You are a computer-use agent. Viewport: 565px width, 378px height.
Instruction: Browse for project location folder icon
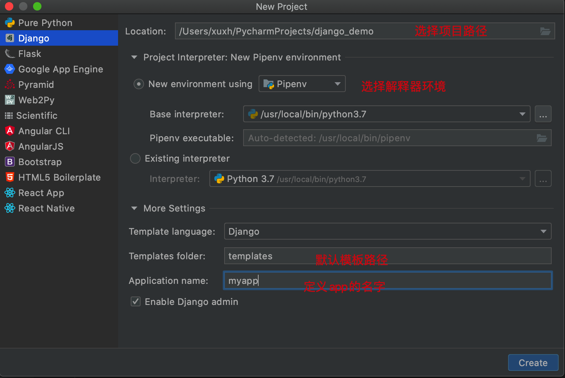(x=545, y=31)
